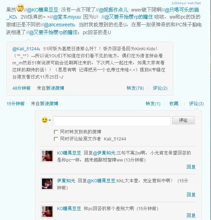
Task: Click 转发(1) under the main post
Action: click(153, 104)
